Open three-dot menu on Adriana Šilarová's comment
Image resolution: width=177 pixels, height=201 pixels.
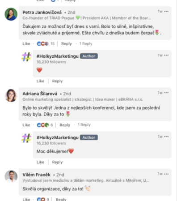(x=166, y=93)
